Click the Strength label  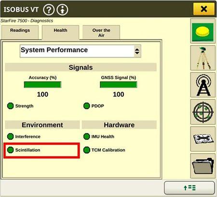click(24, 106)
